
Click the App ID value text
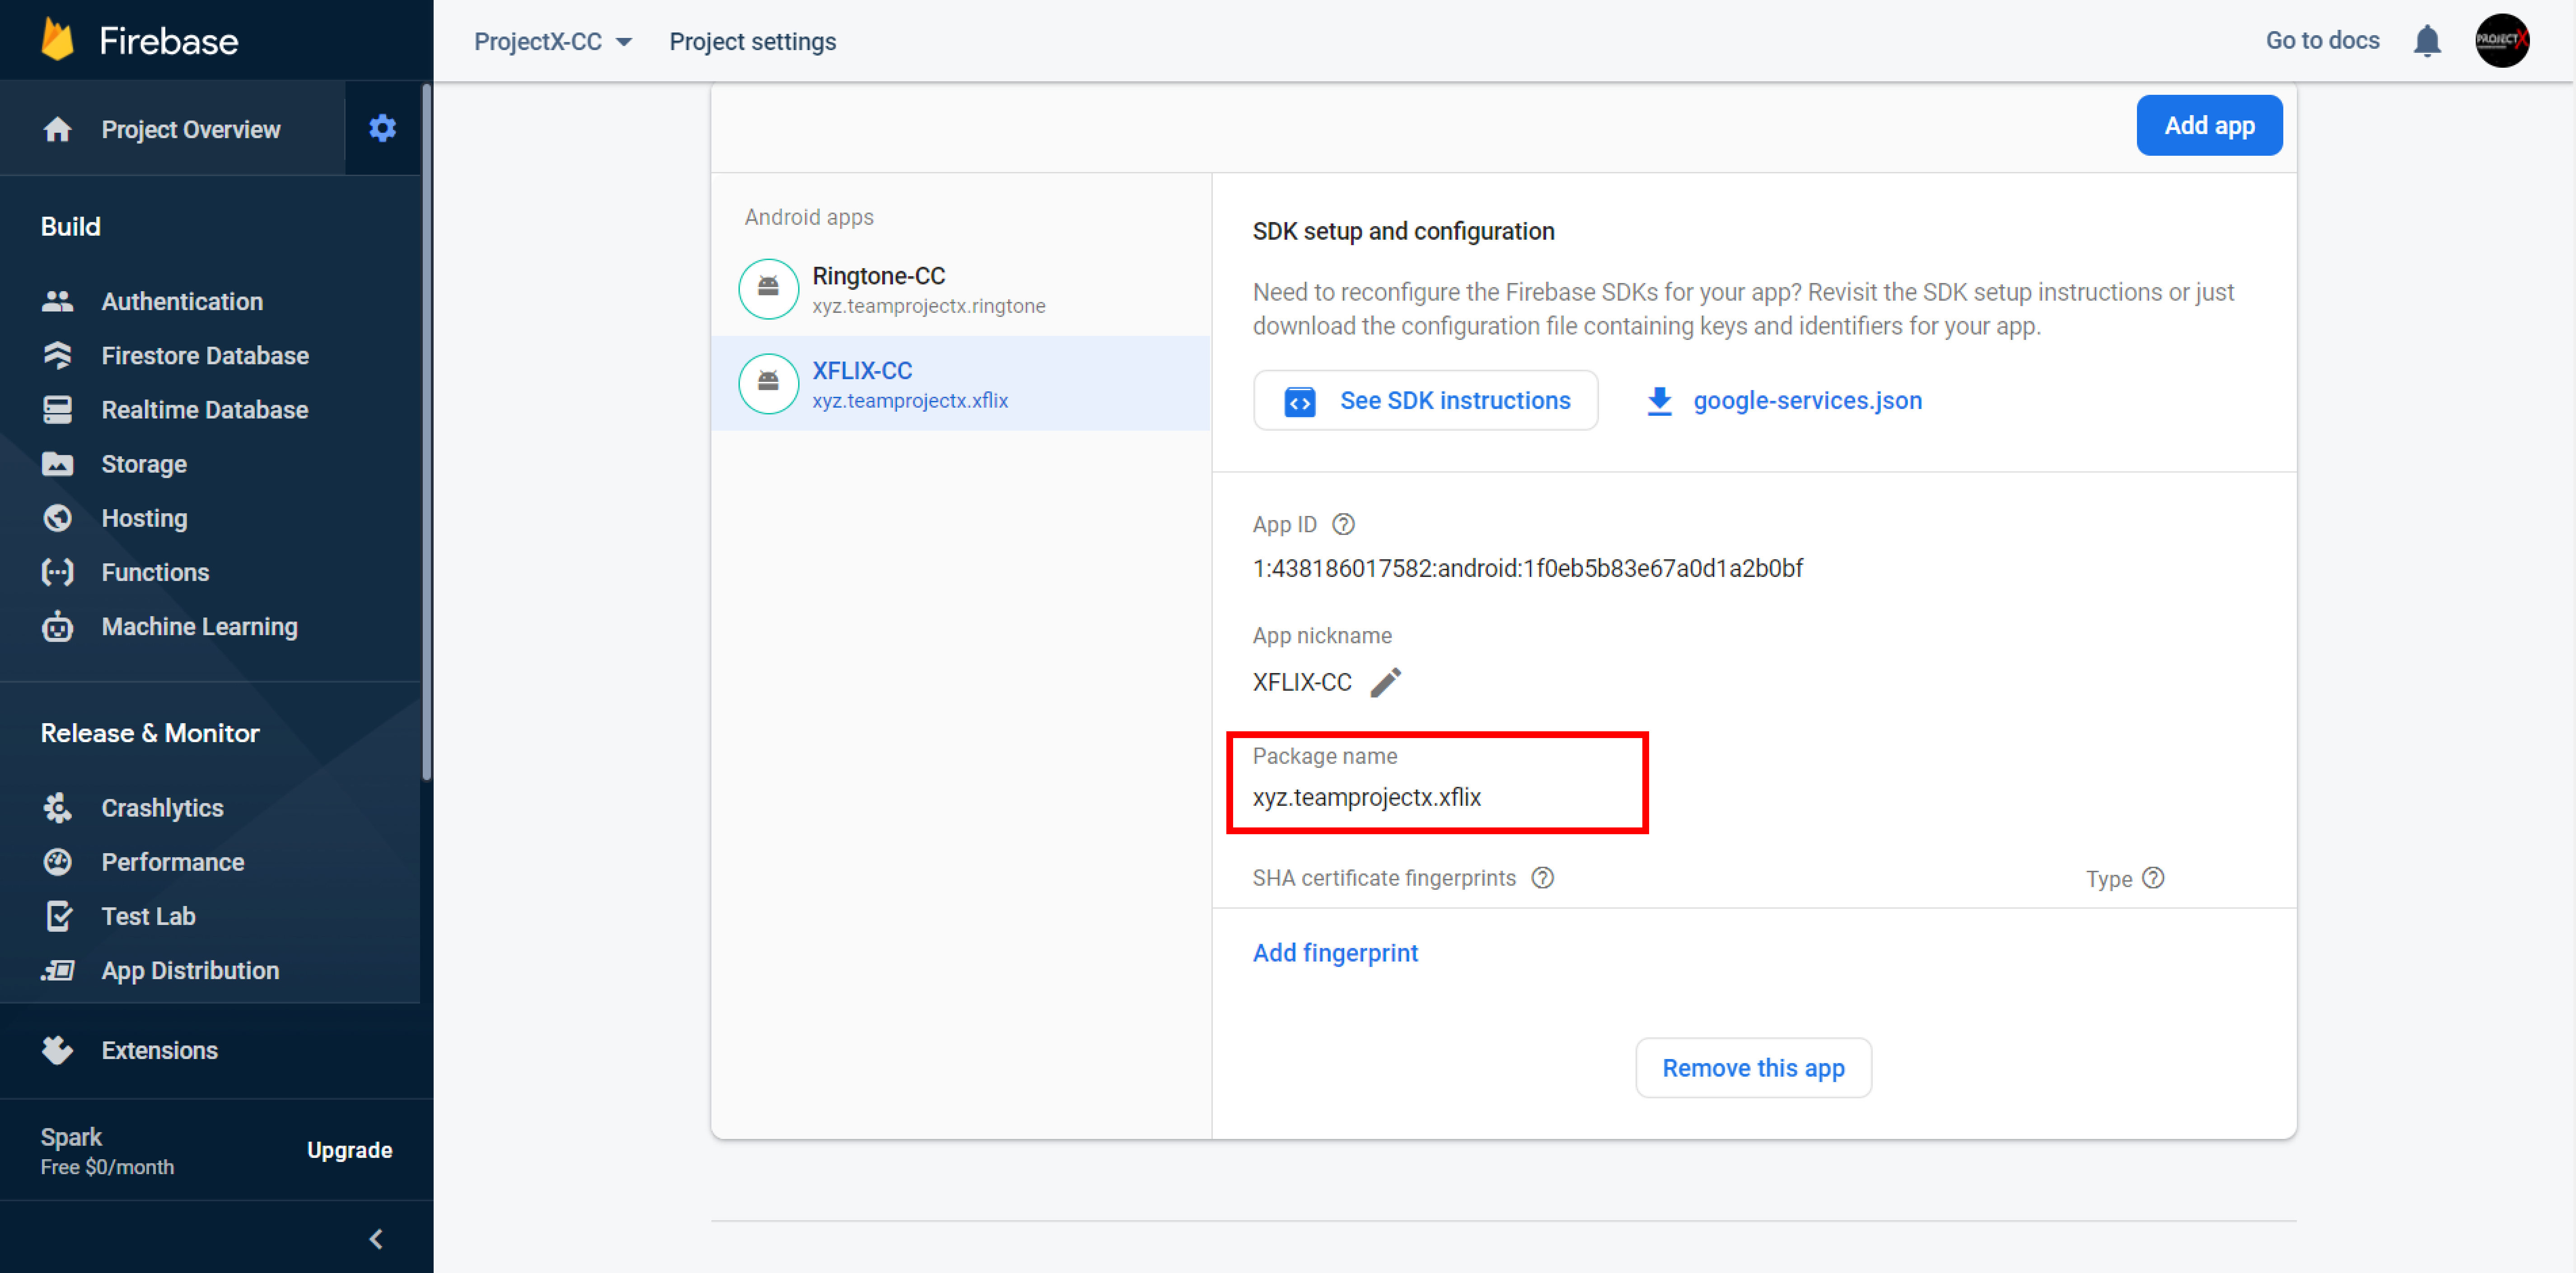(x=1527, y=568)
